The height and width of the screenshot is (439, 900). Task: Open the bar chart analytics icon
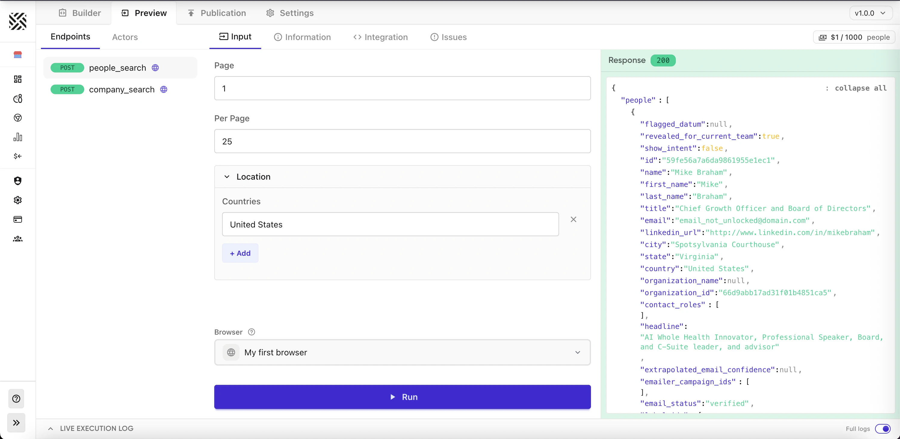(x=17, y=137)
